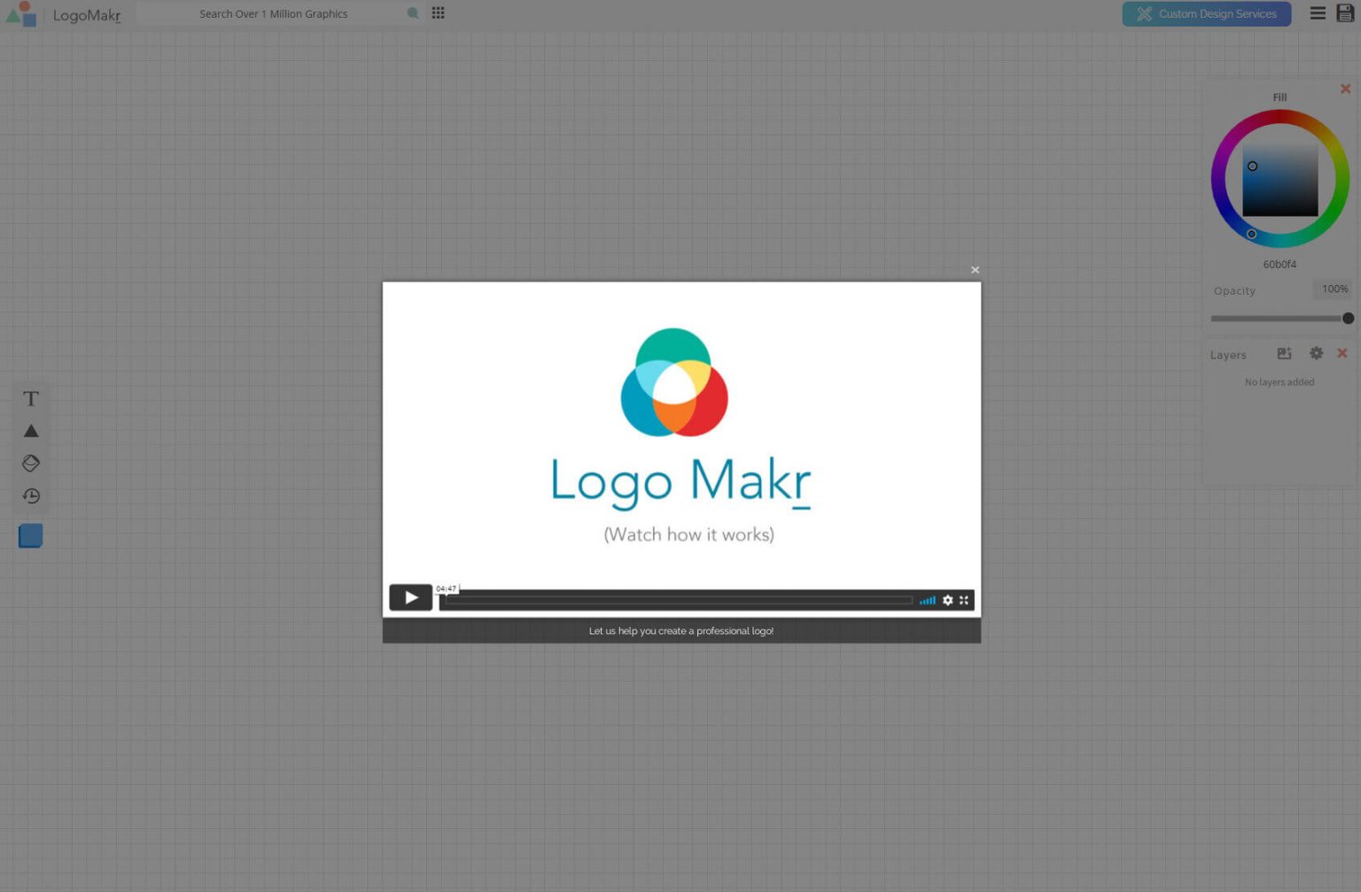Open the hamburger menu
The image size is (1361, 892).
[x=1318, y=13]
